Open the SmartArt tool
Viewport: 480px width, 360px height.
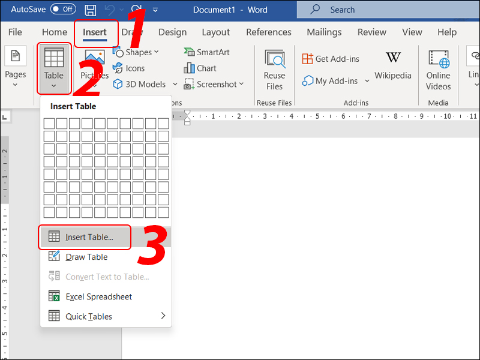tap(206, 52)
